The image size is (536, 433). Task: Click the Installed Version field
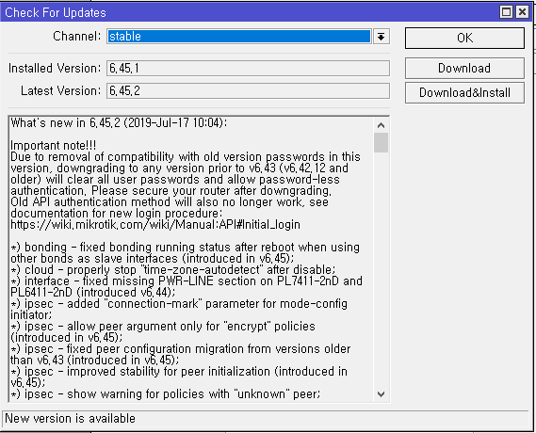248,69
